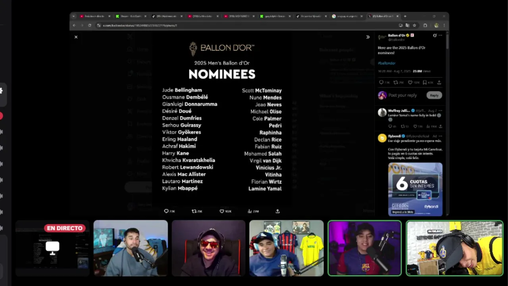The image size is (508, 286).
Task: Open the browser profile avatar
Action: coord(436,25)
